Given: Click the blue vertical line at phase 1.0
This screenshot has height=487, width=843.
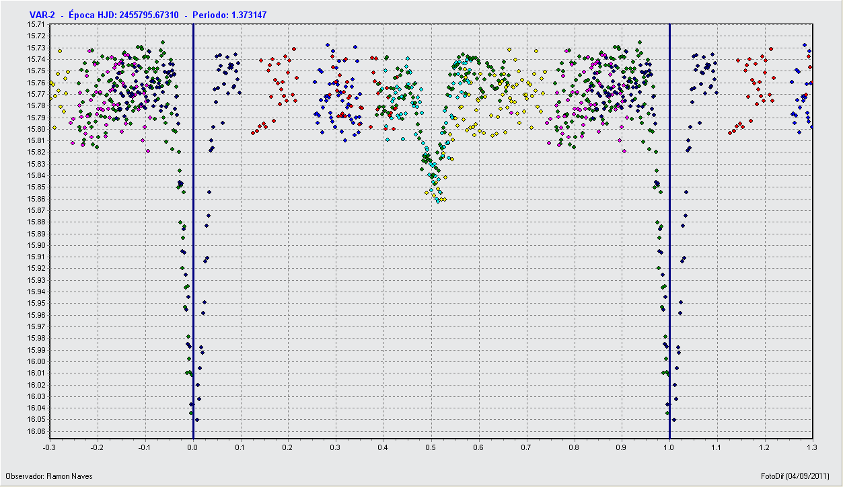Looking at the screenshot, I should [x=670, y=231].
